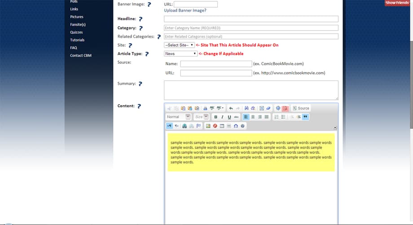Open the Select Site dropdown
Screen dimensions: 413x225
tap(179, 45)
